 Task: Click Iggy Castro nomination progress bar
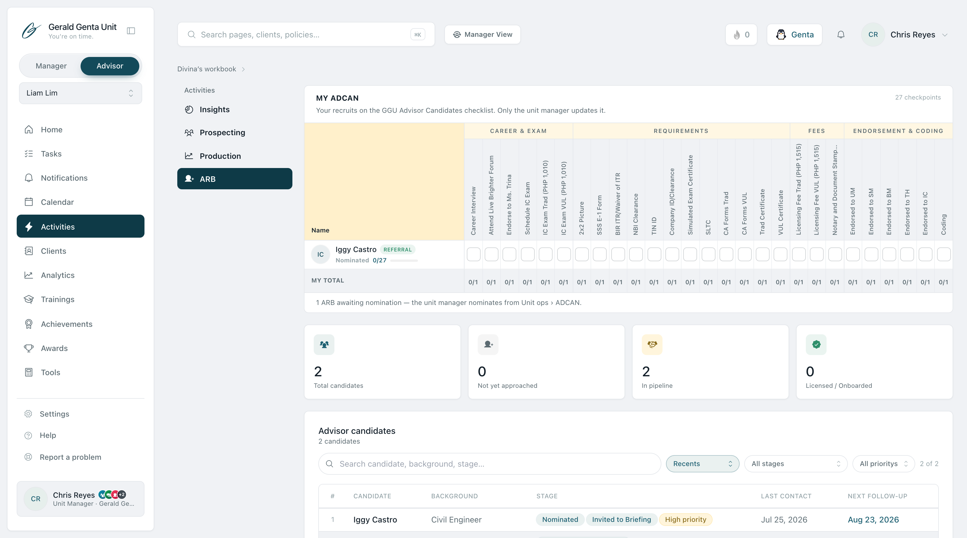click(404, 260)
